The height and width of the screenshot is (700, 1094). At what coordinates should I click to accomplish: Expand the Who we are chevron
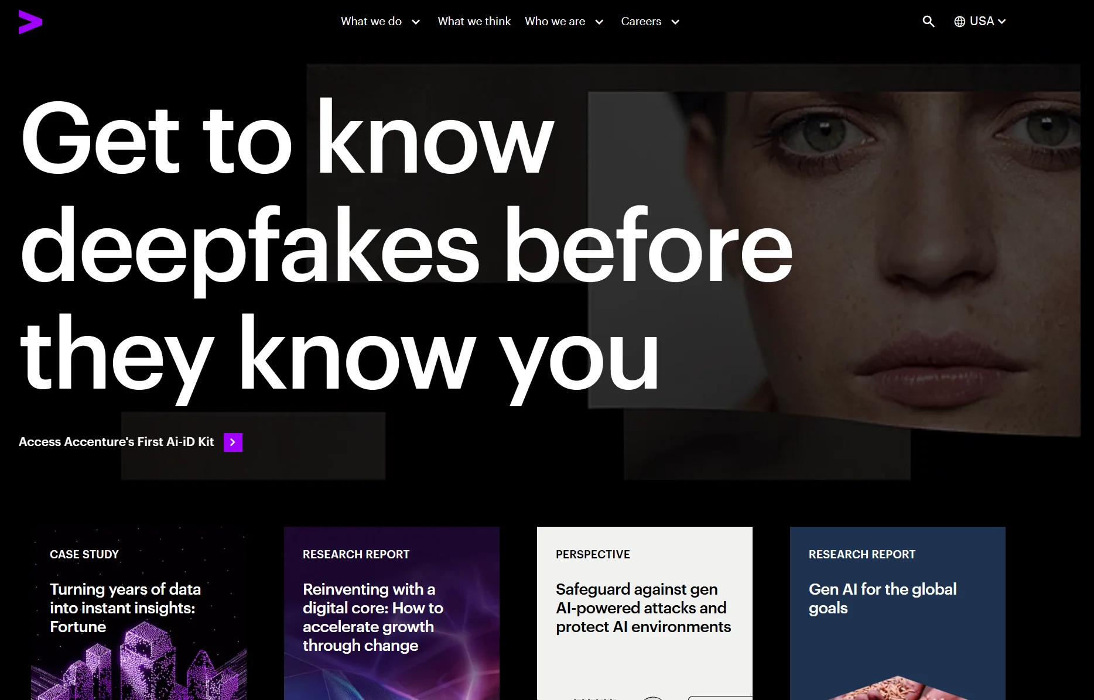599,22
